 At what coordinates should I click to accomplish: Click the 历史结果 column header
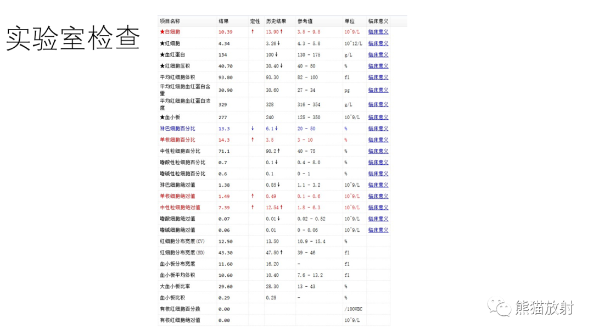(276, 21)
